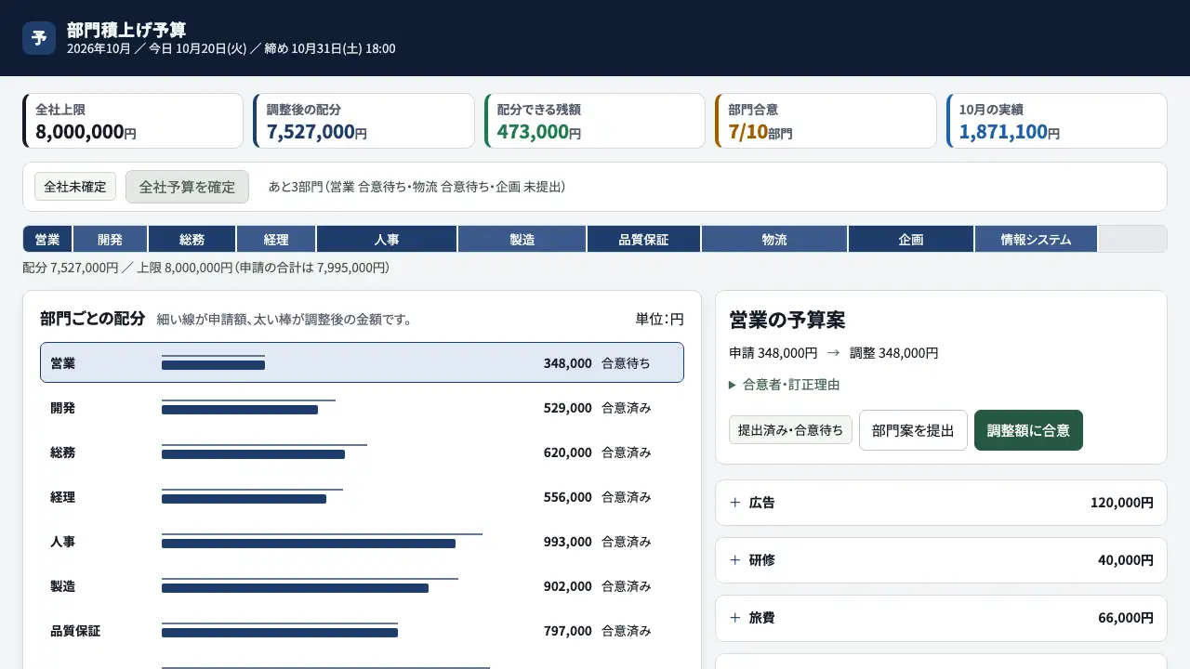Select the 企画 segment in allocation bar

point(911,239)
